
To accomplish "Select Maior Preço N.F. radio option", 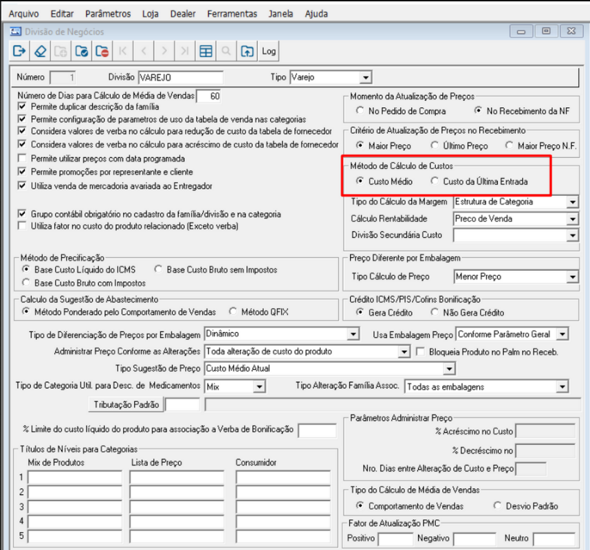I will coord(509,145).
